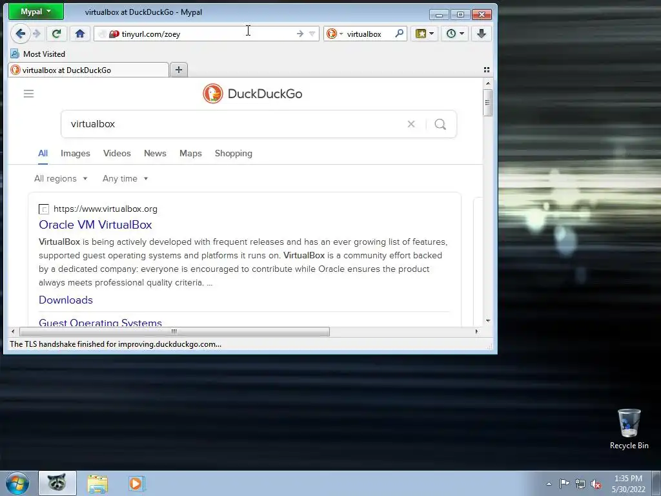Image resolution: width=661 pixels, height=496 pixels.
Task: Open Windows Explorer from the taskbar
Action: click(x=97, y=483)
